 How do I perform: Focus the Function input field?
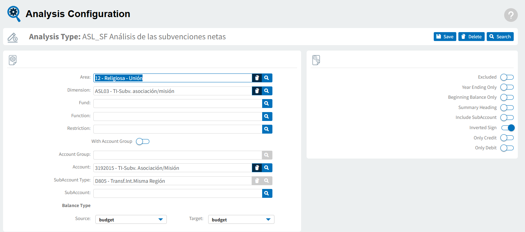point(178,117)
